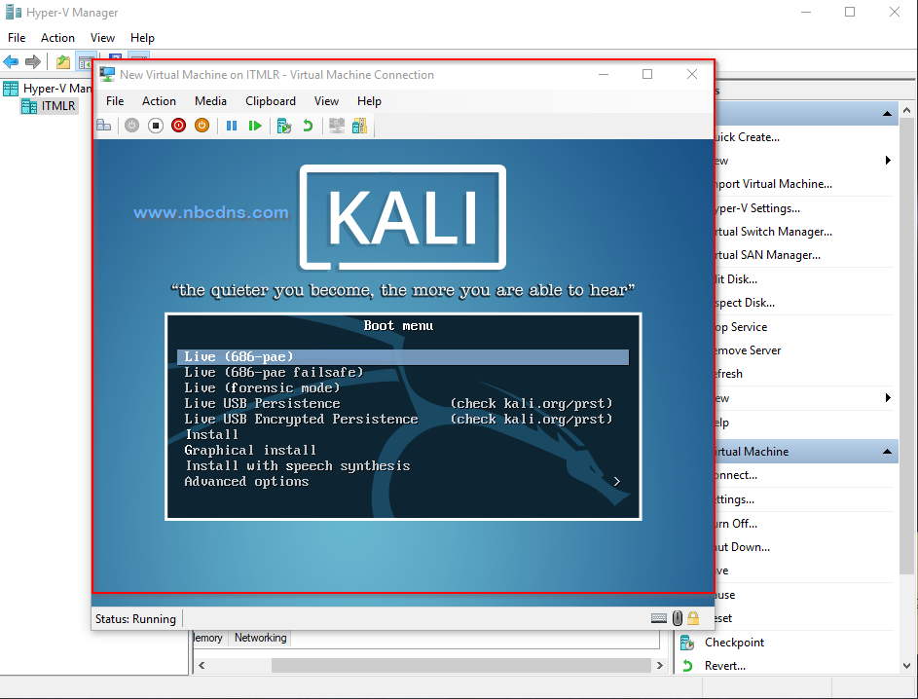Click the Checkpoint icon in the Actions pane

click(x=687, y=643)
